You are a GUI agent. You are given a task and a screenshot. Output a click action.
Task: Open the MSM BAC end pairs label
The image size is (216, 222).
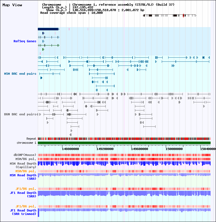point(20,74)
